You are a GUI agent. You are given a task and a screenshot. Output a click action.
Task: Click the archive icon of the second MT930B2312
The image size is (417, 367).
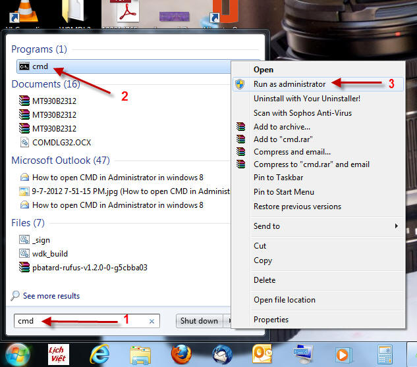pyautogui.click(x=24, y=114)
